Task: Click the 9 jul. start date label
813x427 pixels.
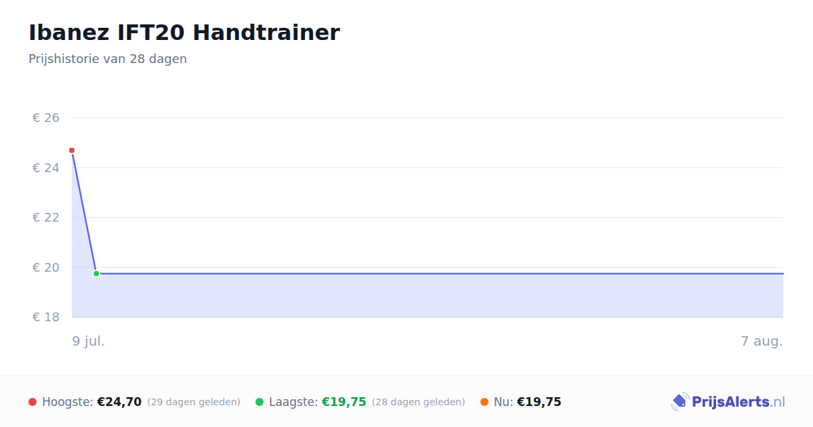Action: click(89, 341)
